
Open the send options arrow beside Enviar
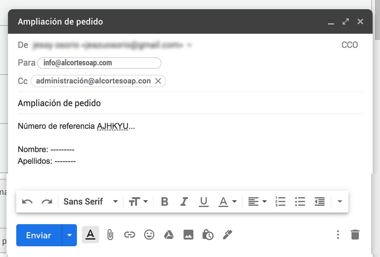point(70,235)
